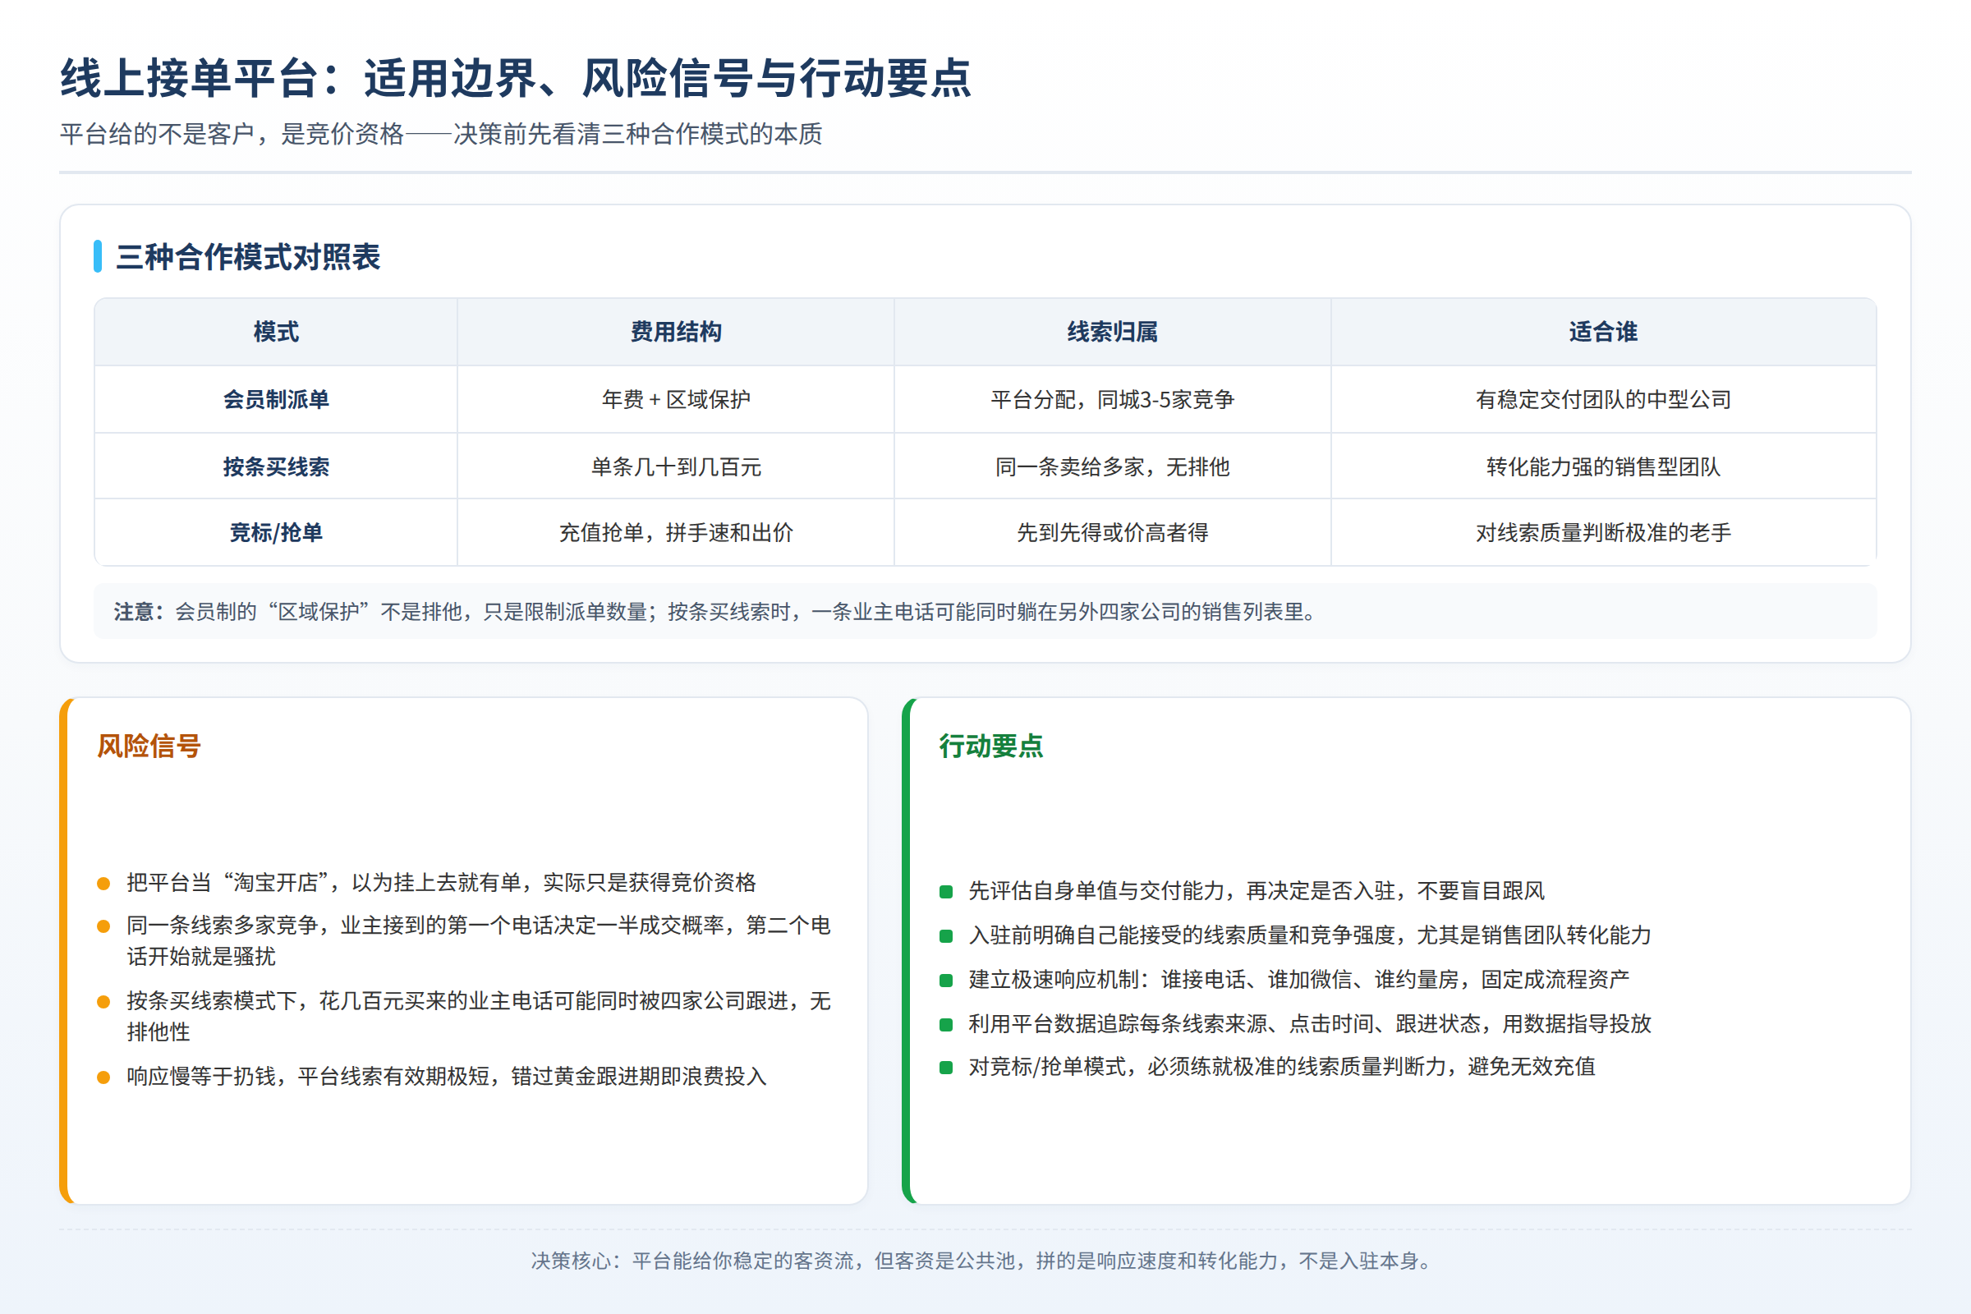The width and height of the screenshot is (1971, 1314).
Task: Click the 费用结构 column header
Action: 675,332
